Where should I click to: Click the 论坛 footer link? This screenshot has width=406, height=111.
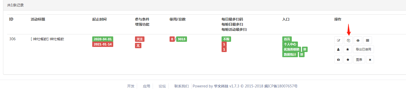162,86
